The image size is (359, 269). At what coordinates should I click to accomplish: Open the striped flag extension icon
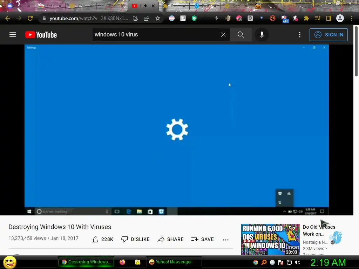click(x=172, y=18)
